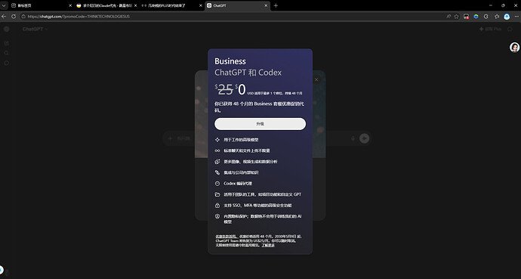Select the active ChatGPT tab
The height and width of the screenshot is (279, 521).
click(237, 5)
